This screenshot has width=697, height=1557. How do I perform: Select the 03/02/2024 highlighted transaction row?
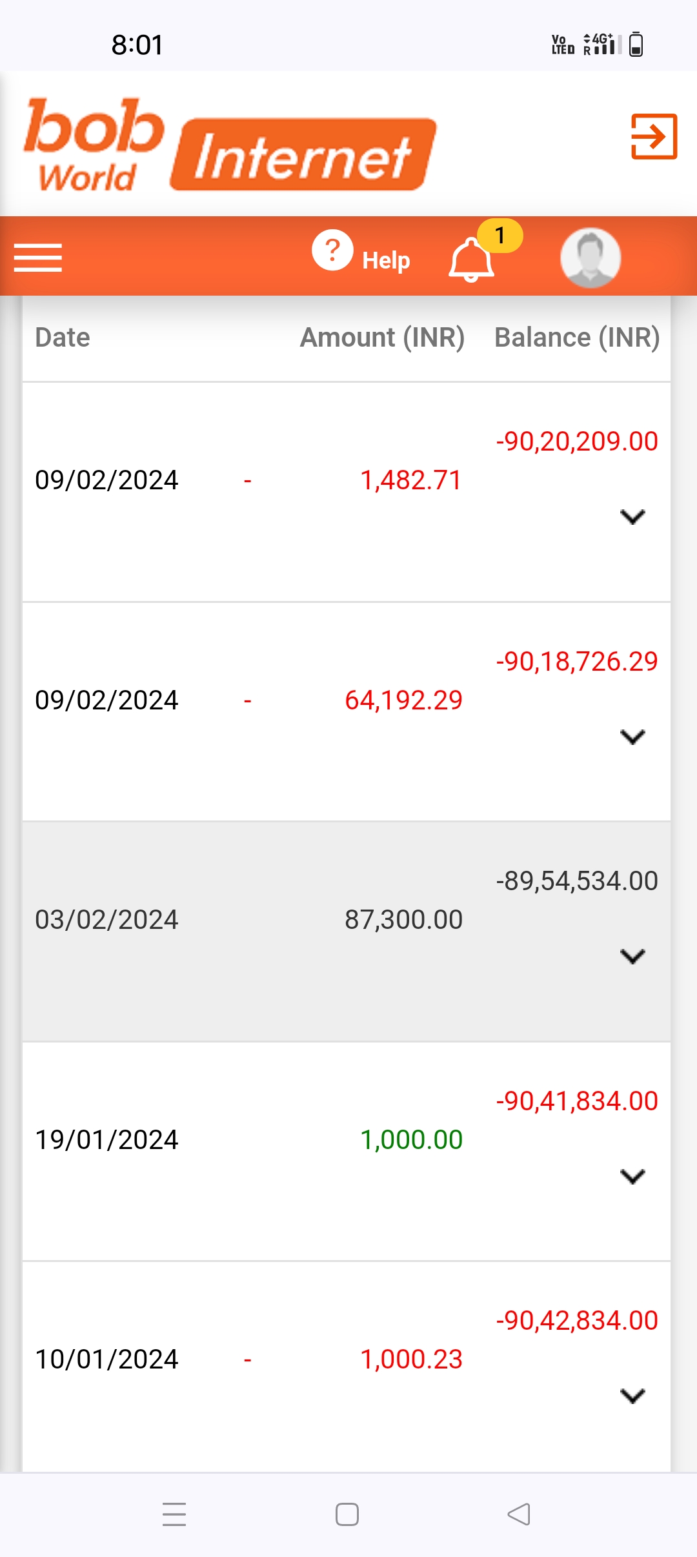pos(347,931)
